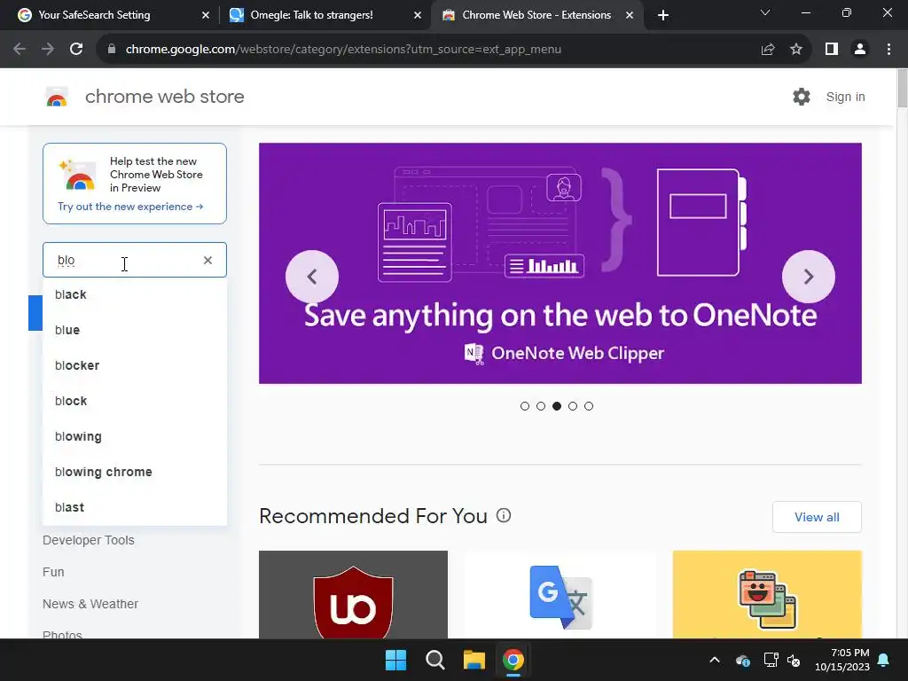Open News & Weather category
This screenshot has height=681, width=908.
[x=90, y=604]
